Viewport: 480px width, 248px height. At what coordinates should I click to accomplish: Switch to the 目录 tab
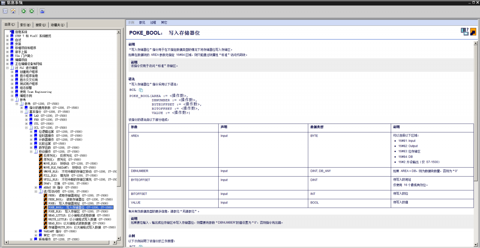tap(10, 25)
